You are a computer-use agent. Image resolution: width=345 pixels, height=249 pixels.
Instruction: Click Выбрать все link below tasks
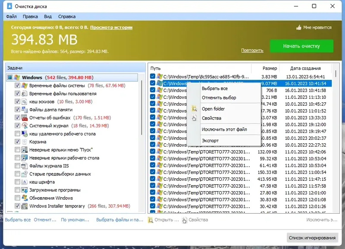pos(18,220)
